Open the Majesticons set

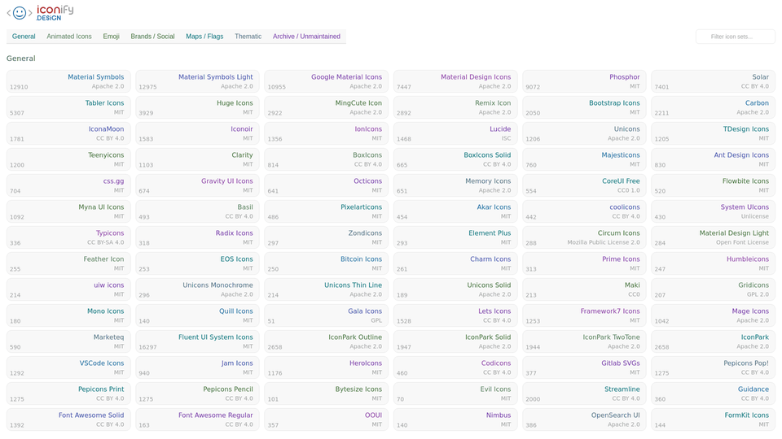tap(584, 159)
